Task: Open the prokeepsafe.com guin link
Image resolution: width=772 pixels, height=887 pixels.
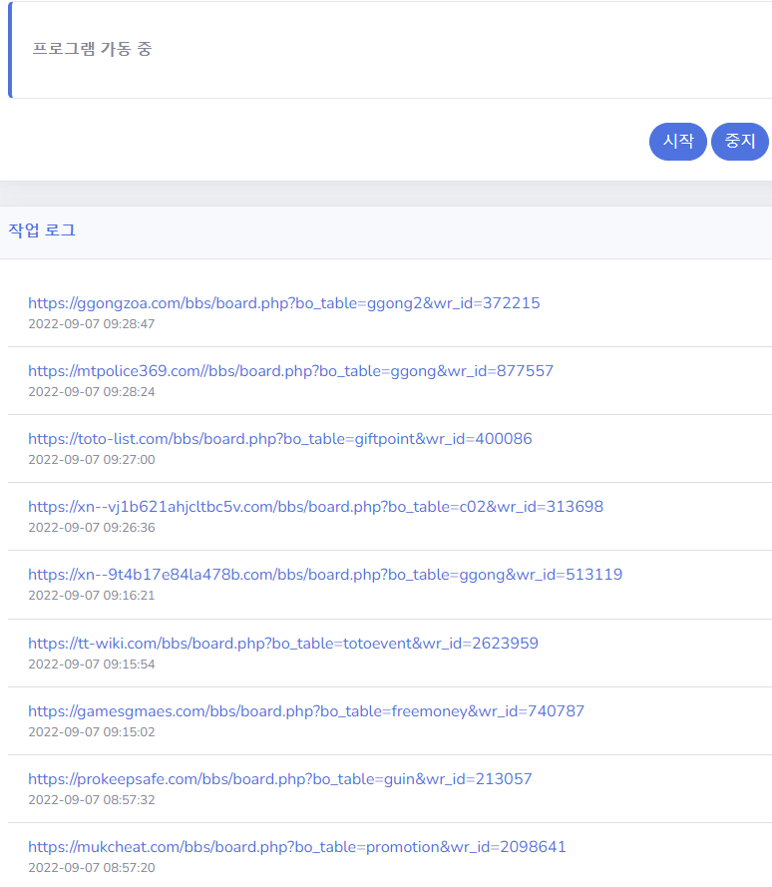Action: [280, 779]
